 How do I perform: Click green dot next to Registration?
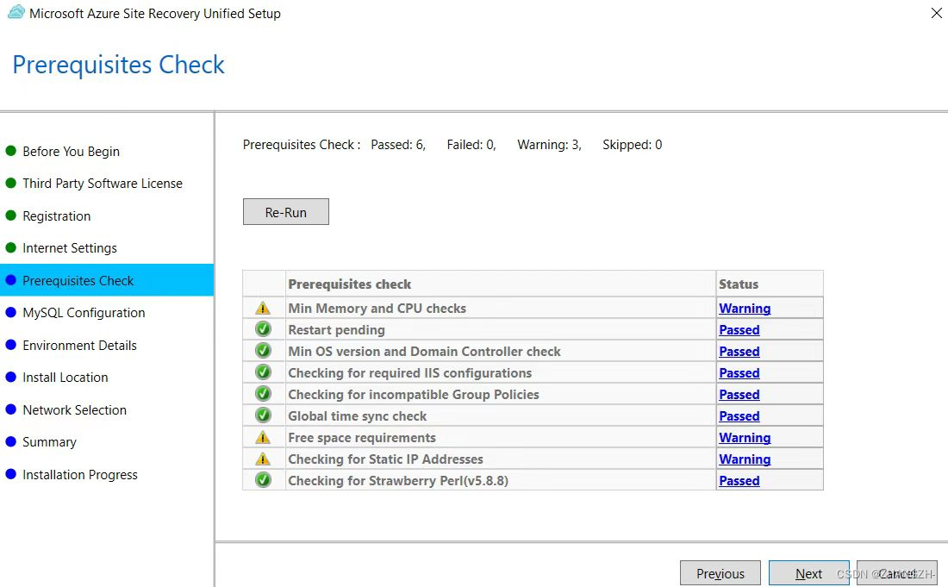[x=11, y=215]
